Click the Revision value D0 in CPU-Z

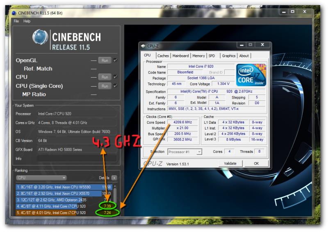[257, 103]
